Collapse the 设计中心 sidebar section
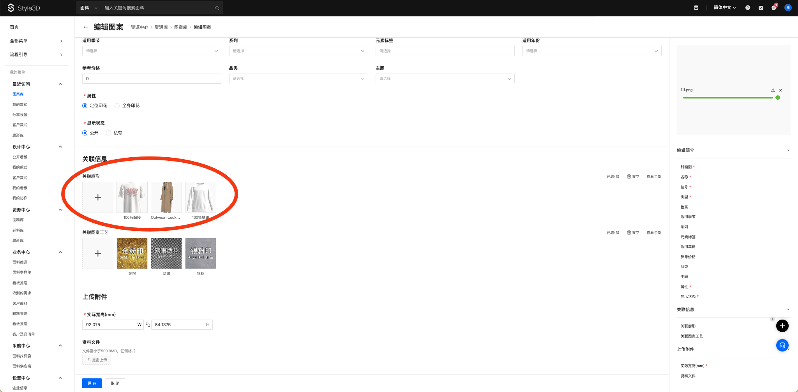The height and width of the screenshot is (392, 798). (60, 147)
